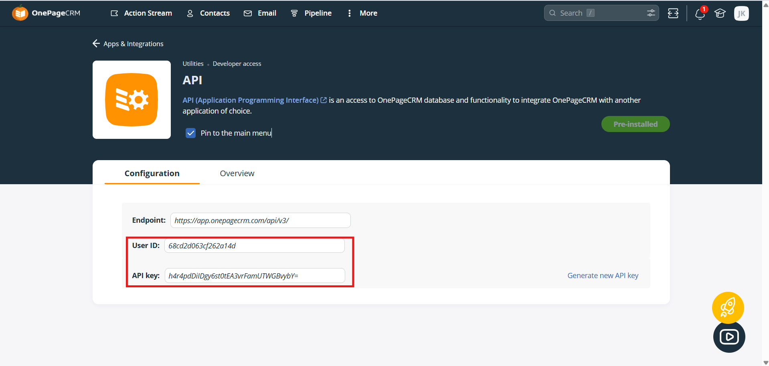Open the JK user avatar menu
The width and height of the screenshot is (769, 366).
pyautogui.click(x=741, y=13)
